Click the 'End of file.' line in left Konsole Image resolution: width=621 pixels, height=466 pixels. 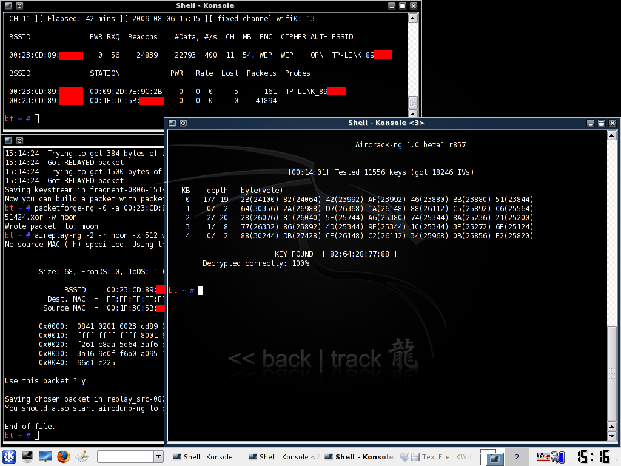pos(30,427)
